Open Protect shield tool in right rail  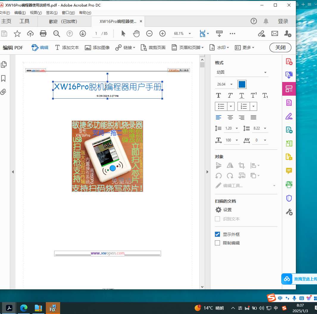click(289, 198)
